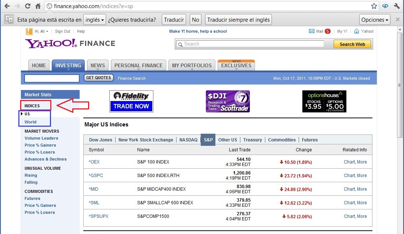The height and width of the screenshot is (234, 404).
Task: Open the EXCLUSIVES tab
Action: click(236, 65)
